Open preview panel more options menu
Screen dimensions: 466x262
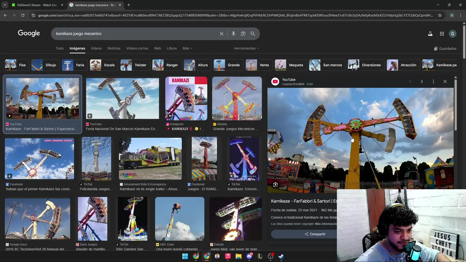(433, 82)
